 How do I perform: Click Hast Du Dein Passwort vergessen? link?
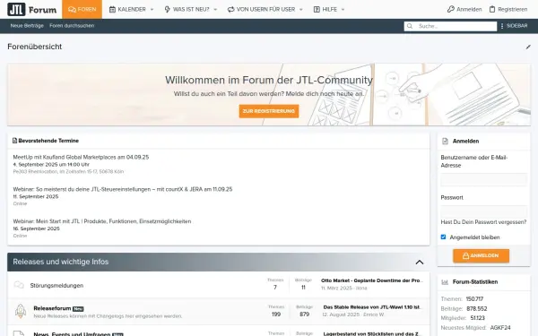[483, 222]
